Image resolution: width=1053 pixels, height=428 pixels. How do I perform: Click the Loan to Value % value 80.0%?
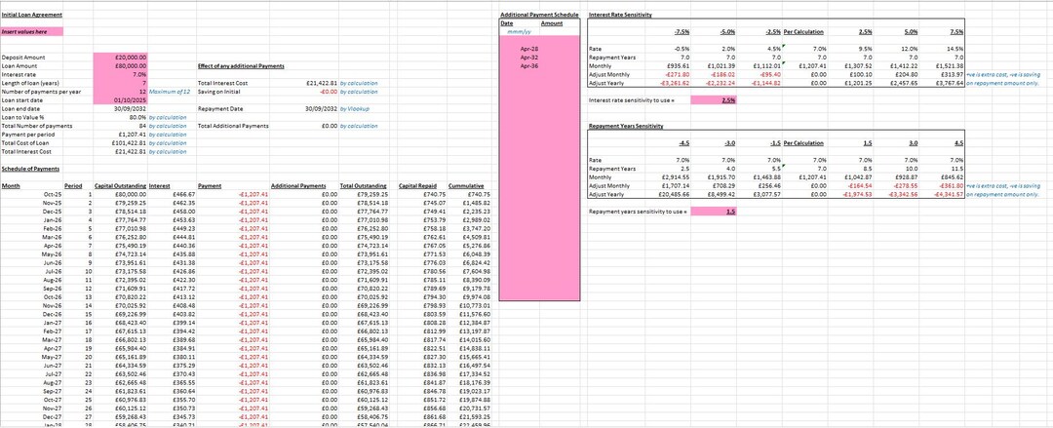point(139,117)
